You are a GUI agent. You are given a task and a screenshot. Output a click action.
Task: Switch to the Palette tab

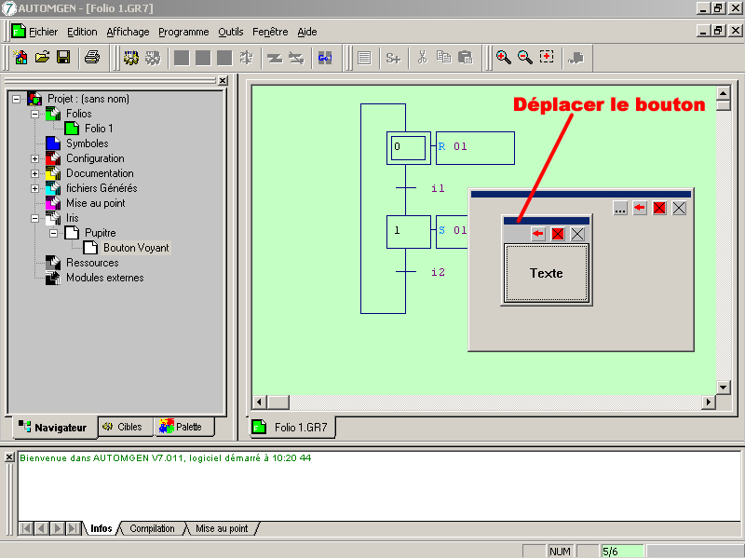click(182, 427)
